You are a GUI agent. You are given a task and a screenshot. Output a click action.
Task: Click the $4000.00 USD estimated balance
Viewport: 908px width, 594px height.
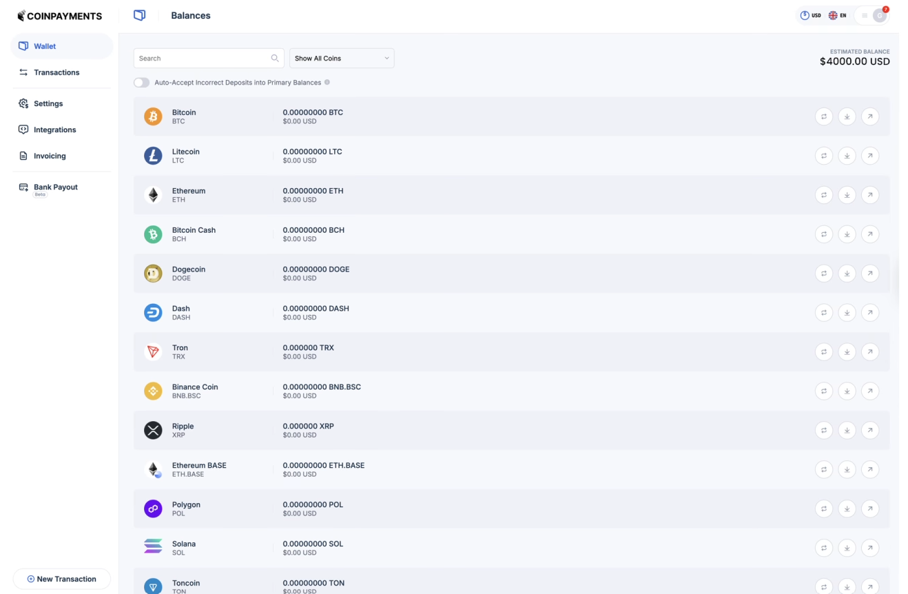[x=854, y=61]
